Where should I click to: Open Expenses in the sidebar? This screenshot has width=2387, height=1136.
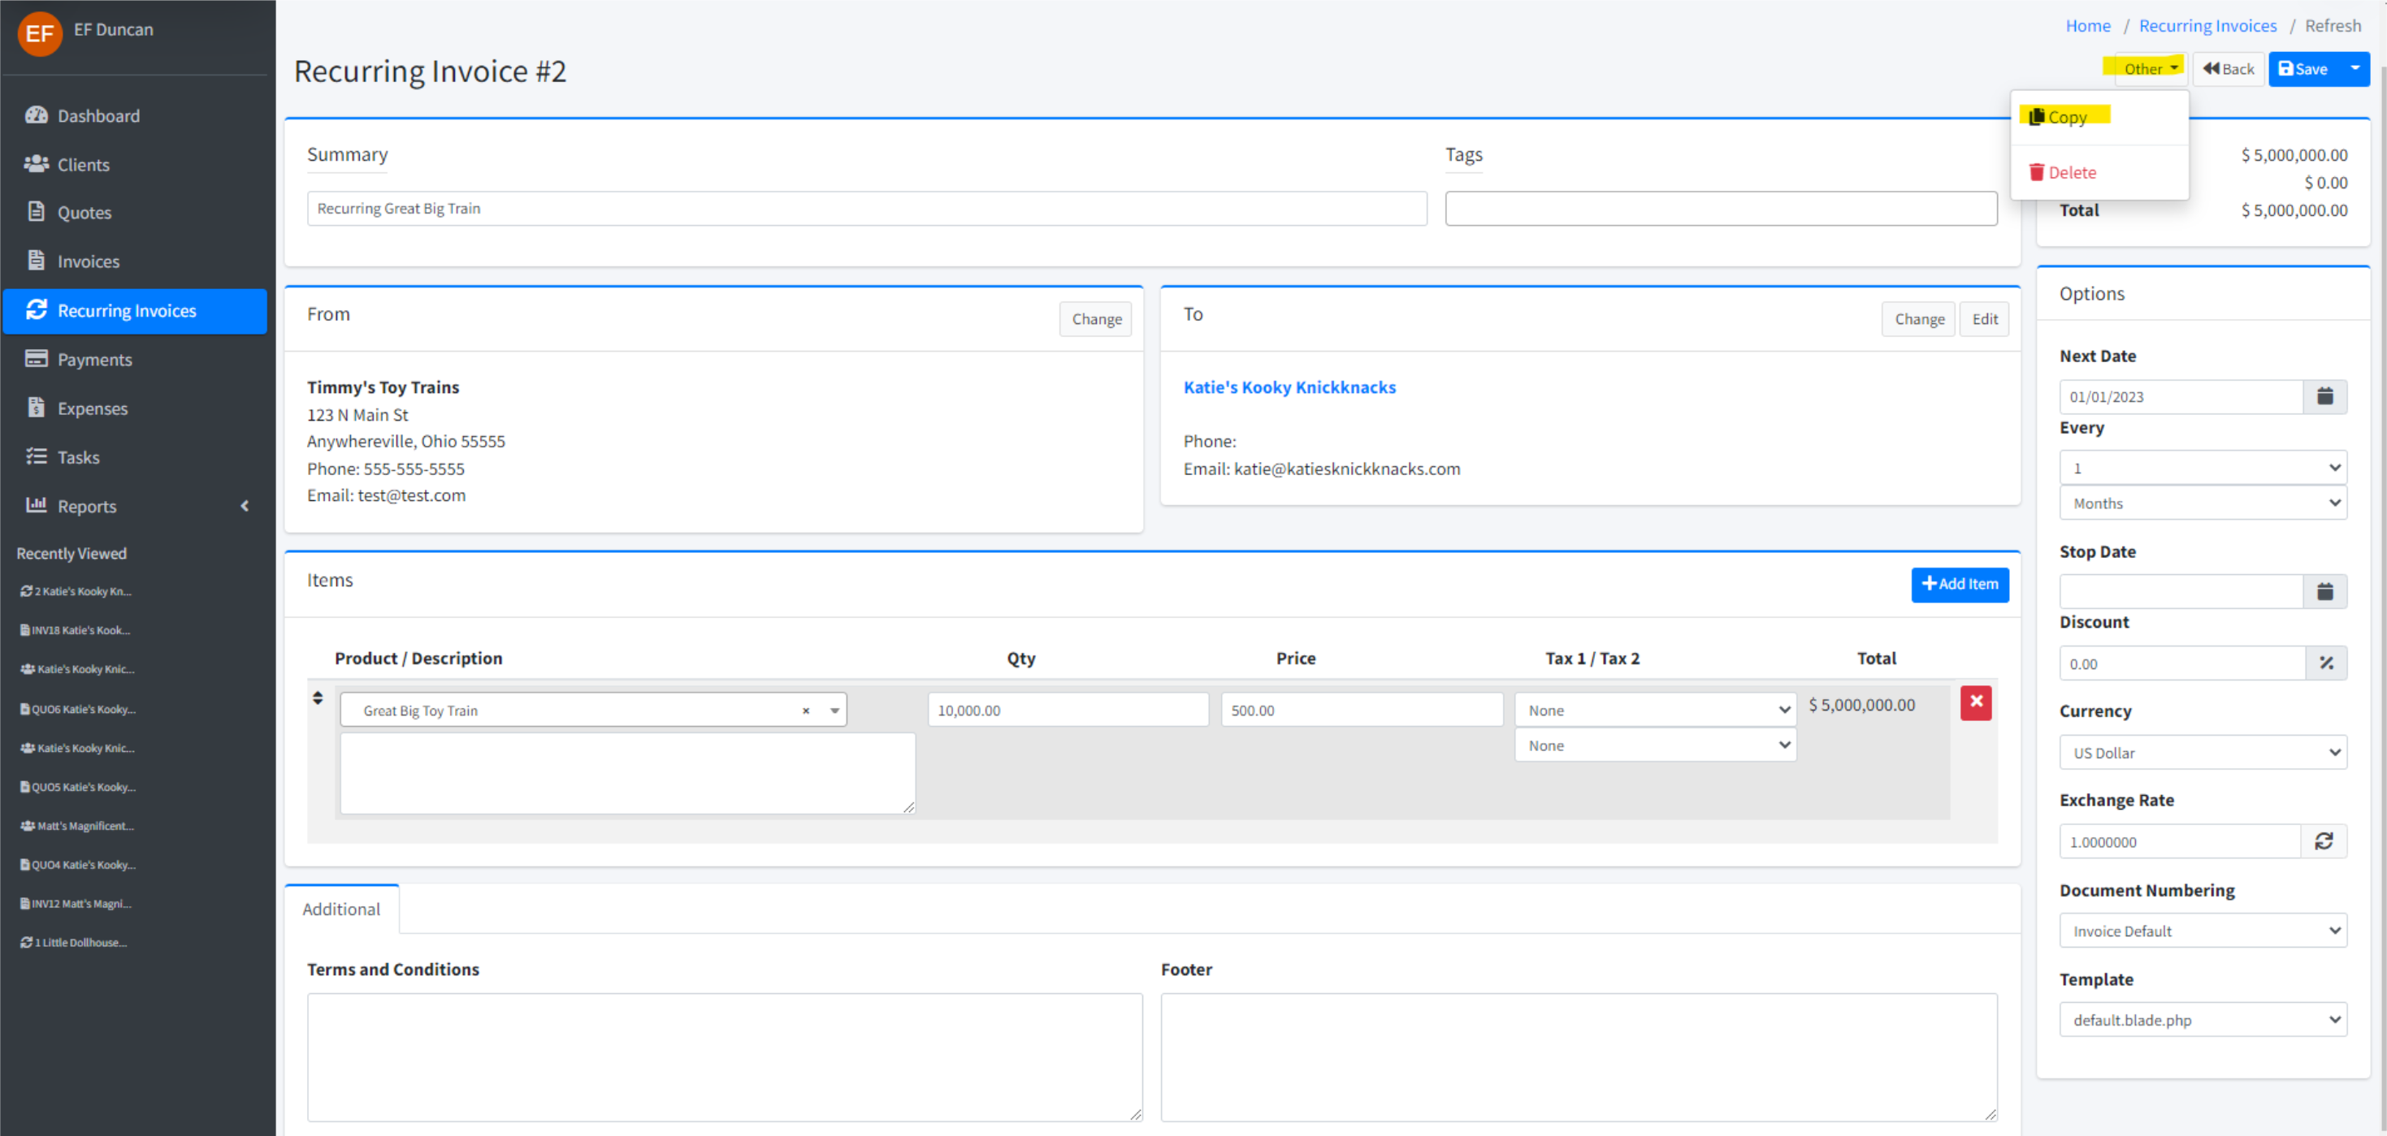click(93, 408)
